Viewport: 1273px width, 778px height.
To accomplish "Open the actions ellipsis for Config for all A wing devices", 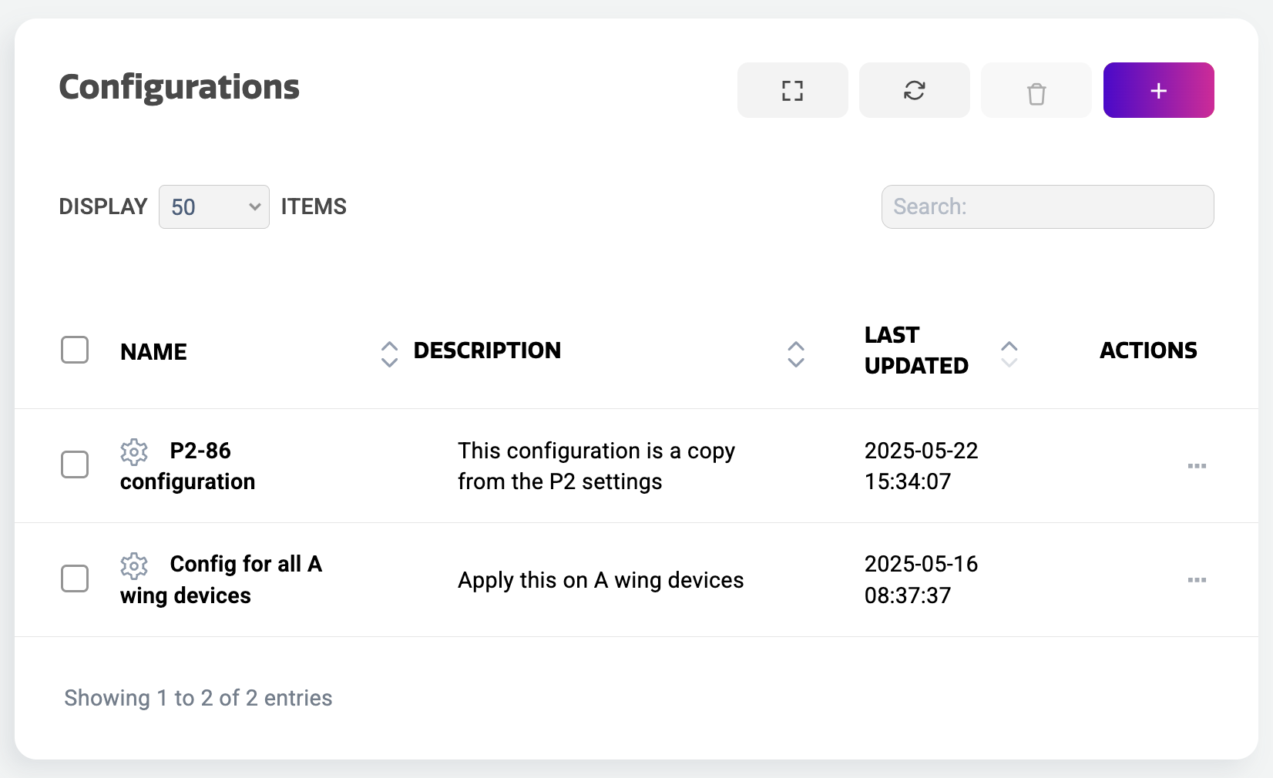I will (x=1197, y=579).
